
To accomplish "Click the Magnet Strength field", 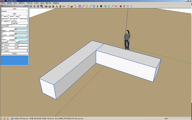I will coord(21,29).
